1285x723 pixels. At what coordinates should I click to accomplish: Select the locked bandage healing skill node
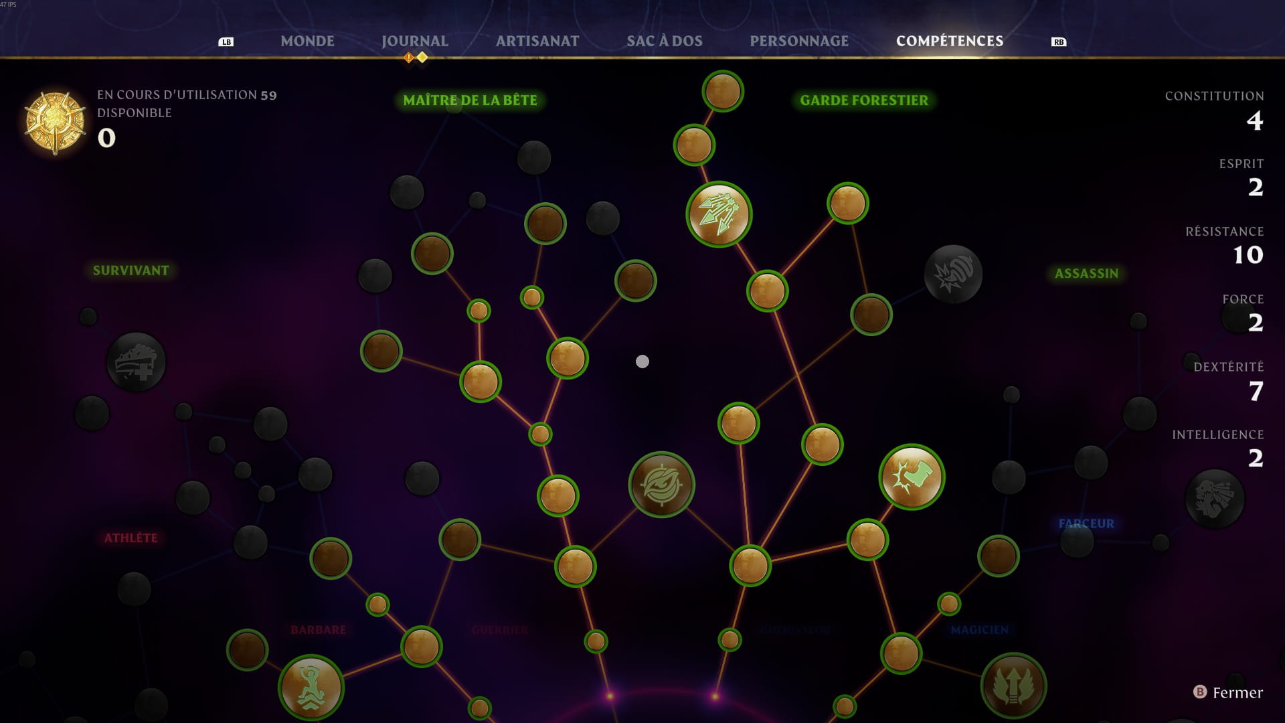click(136, 362)
